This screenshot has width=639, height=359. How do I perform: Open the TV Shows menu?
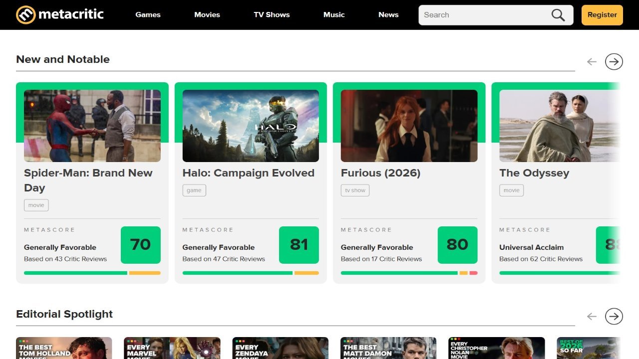coord(272,14)
